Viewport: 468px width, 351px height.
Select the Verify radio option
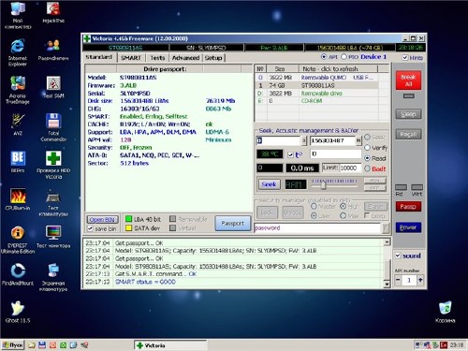[367, 148]
